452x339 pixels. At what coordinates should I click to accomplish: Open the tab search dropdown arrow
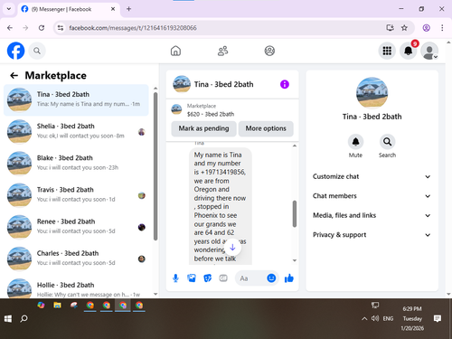click(x=9, y=9)
